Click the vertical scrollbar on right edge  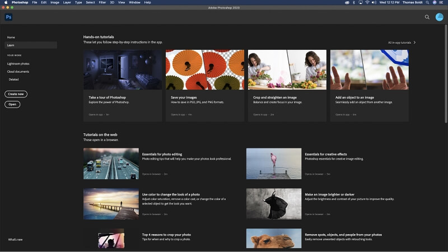[x=446, y=74]
